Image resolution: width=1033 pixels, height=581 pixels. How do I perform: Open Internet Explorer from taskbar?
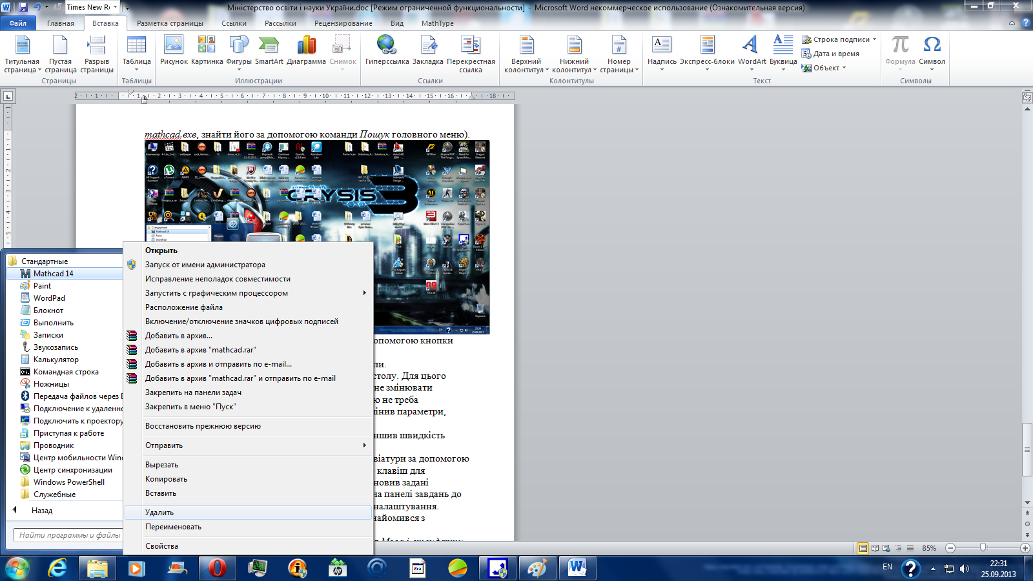click(57, 568)
